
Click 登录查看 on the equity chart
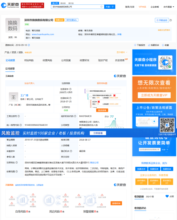[102, 110]
